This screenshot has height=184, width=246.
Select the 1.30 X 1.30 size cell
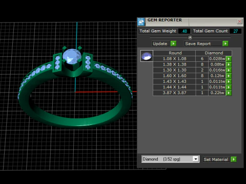click(x=174, y=70)
